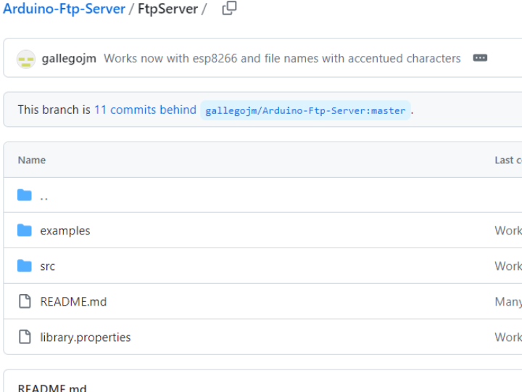Click the gallegojm avatar image
Viewport: 522px width, 392px height.
tap(26, 59)
